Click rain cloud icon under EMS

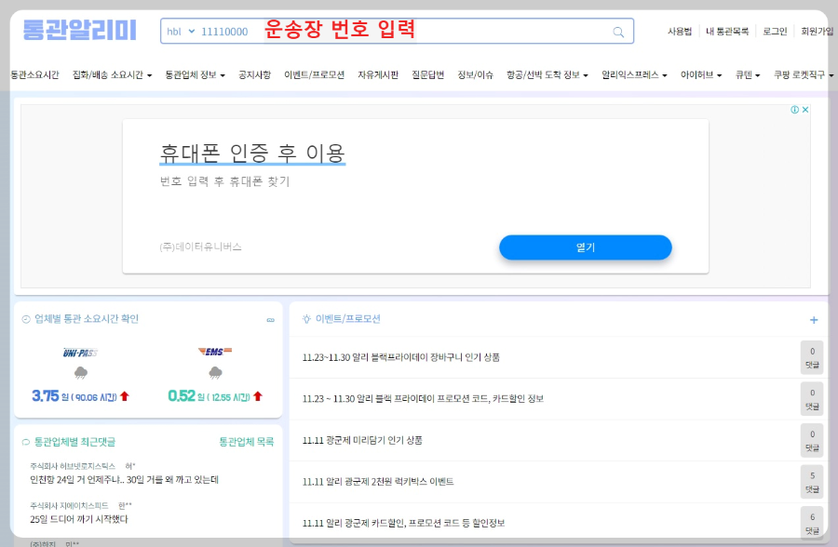tap(215, 372)
